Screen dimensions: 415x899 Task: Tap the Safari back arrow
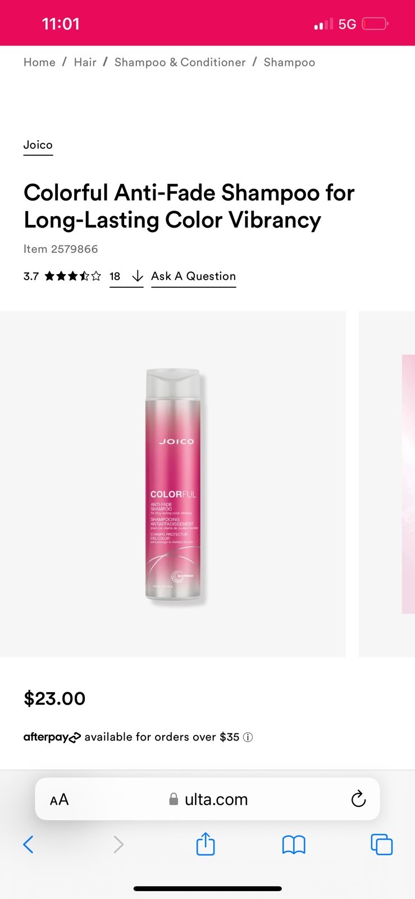point(29,844)
